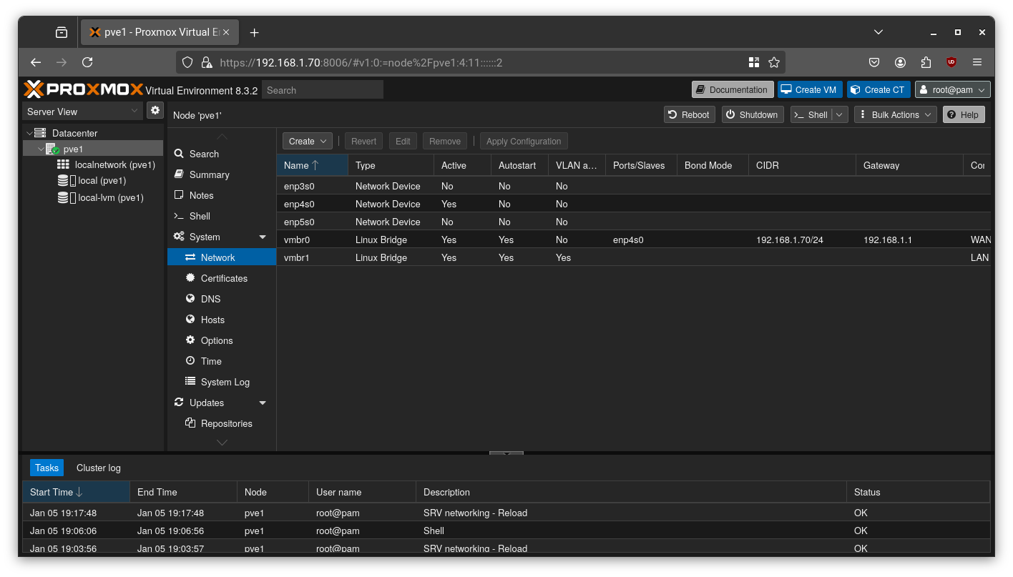Open the Create VM dialog
1013x577 pixels.
(809, 89)
